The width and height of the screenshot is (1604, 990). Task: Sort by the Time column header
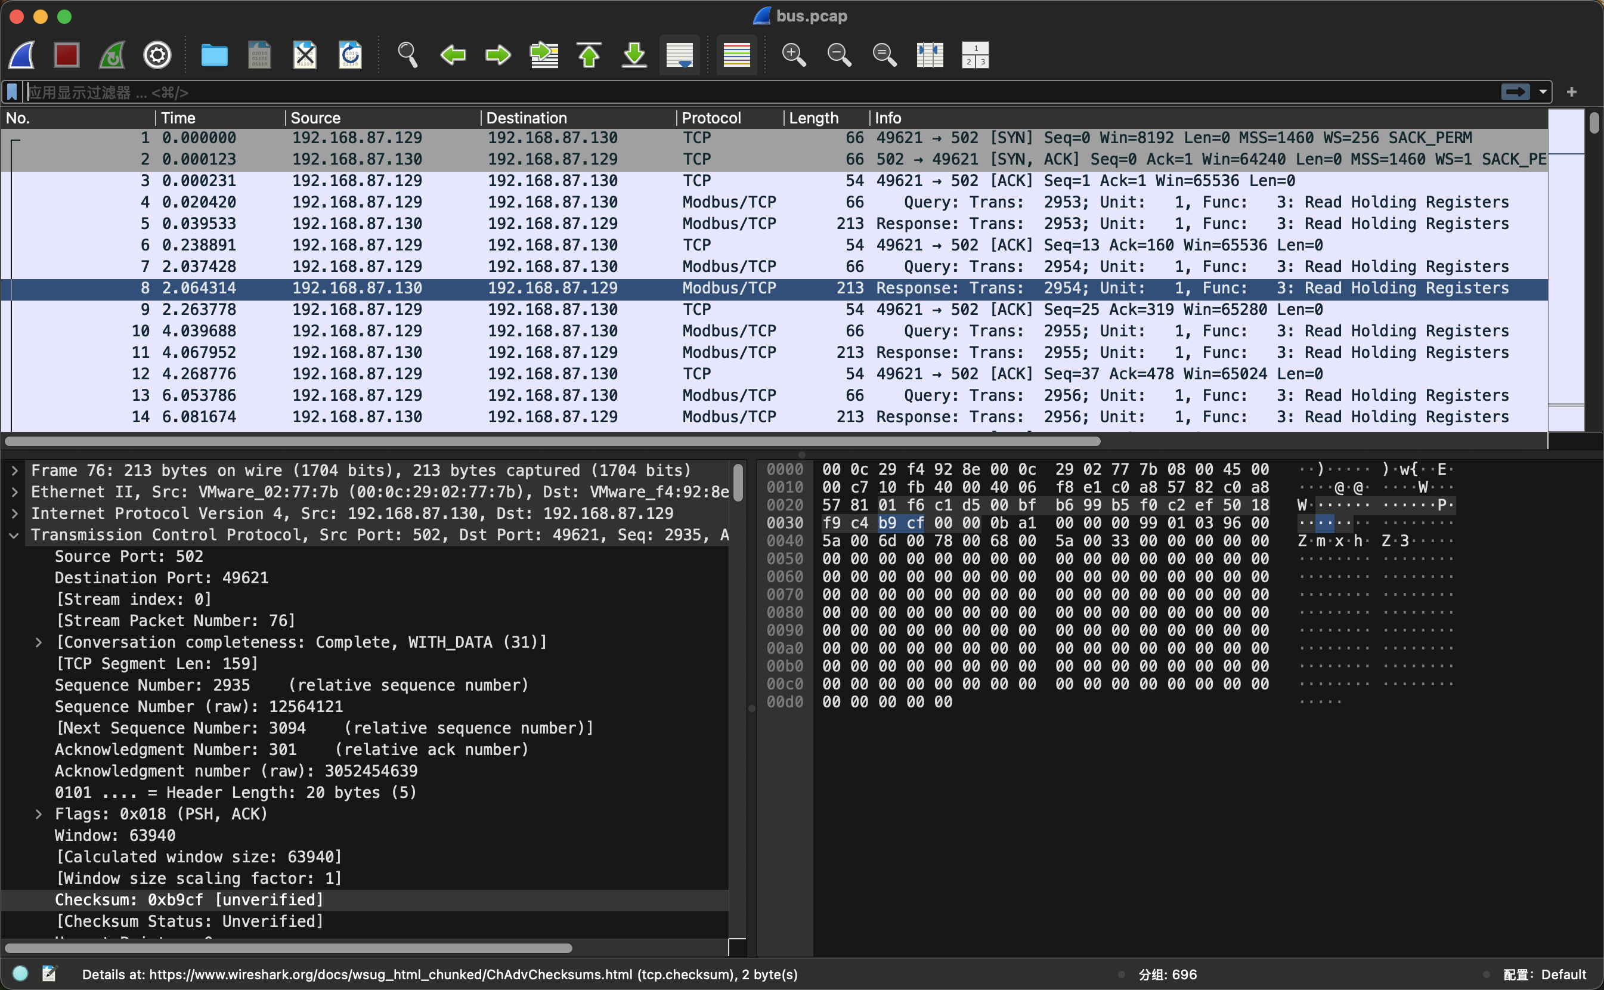(x=221, y=118)
